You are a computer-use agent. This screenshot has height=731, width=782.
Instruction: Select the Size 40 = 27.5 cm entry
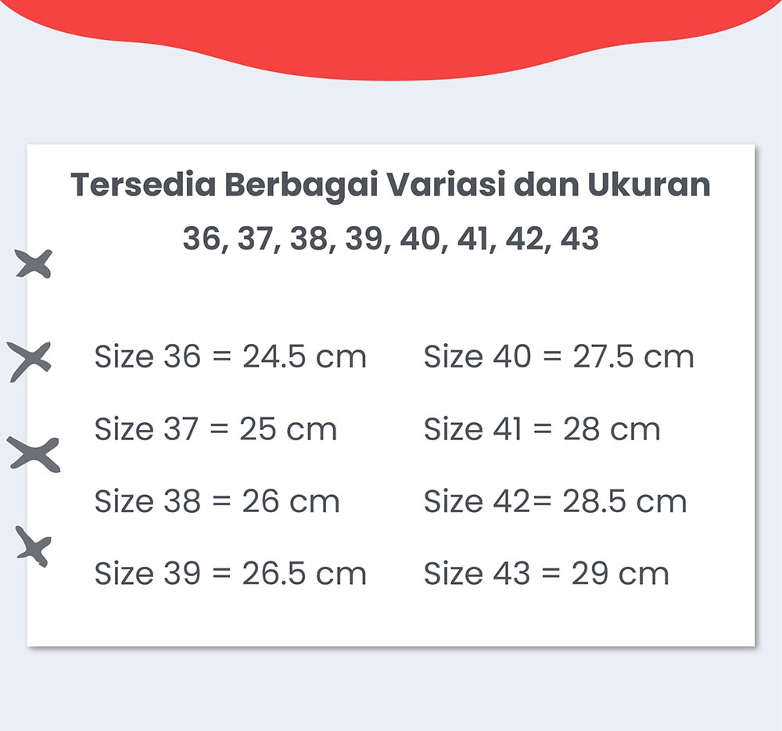tap(558, 357)
